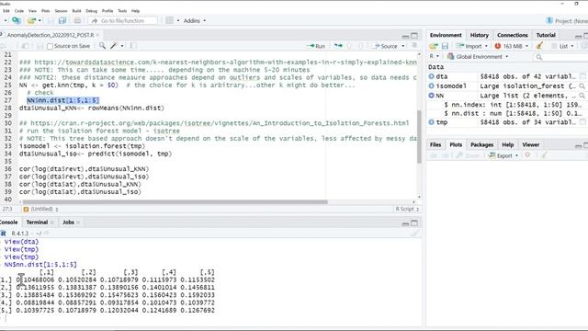Open the R language selector dropdown
The width and height of the screenshot is (588, 331).
click(434, 56)
